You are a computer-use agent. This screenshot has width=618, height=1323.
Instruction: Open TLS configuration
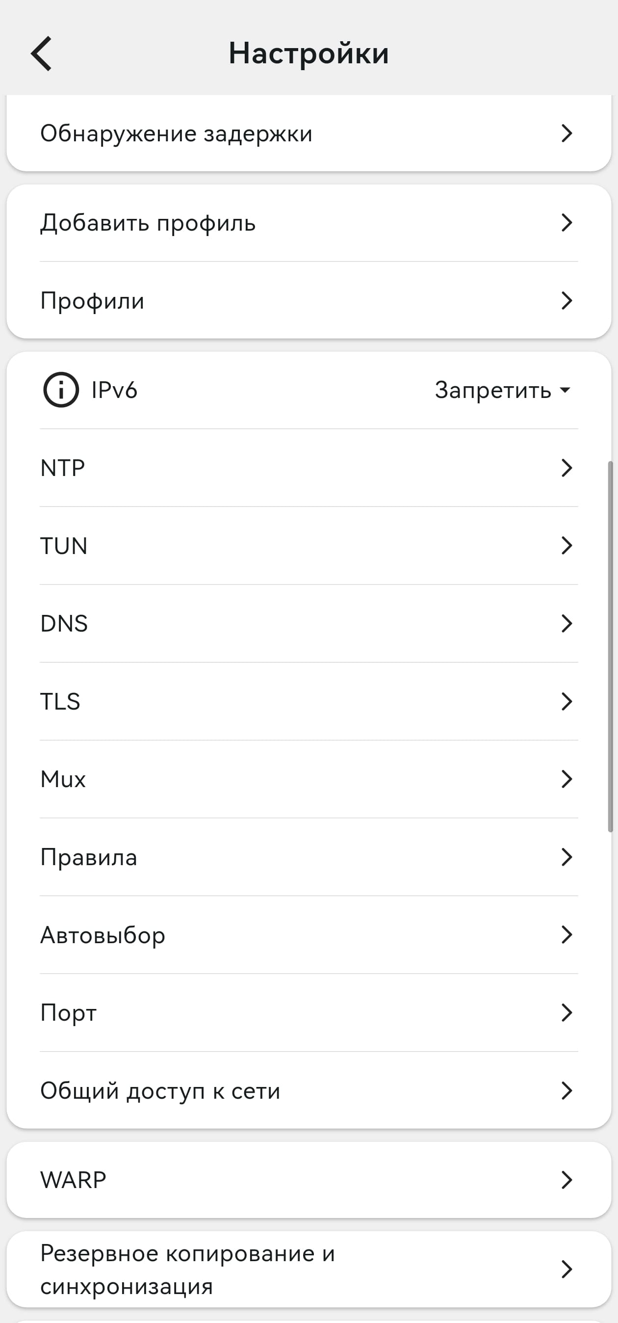click(x=308, y=701)
